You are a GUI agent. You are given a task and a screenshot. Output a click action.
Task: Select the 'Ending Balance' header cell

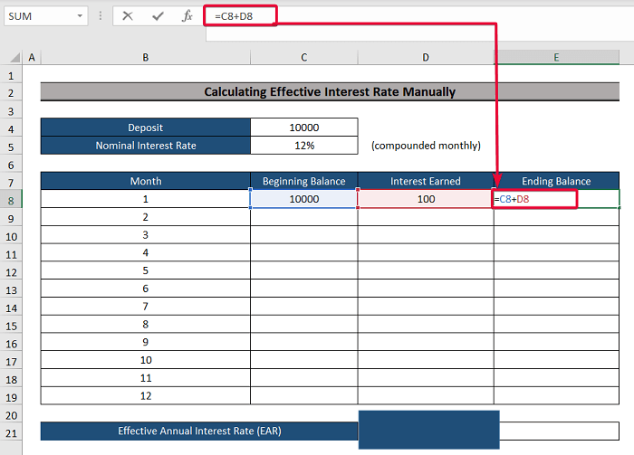coord(556,181)
